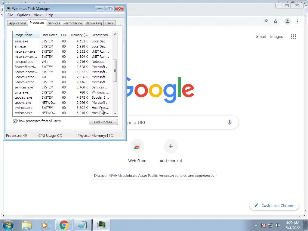Click the Add shortcut plus icon
Image resolution: width=308 pixels, height=231 pixels.
tap(171, 146)
